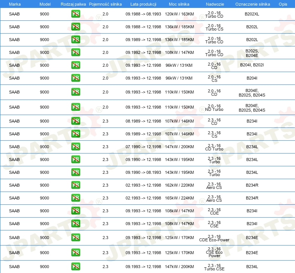Screen dimensions: 295x273
Task: Click the 147kW / 200KM cell in the CD Turbo row
Action: (179, 147)
